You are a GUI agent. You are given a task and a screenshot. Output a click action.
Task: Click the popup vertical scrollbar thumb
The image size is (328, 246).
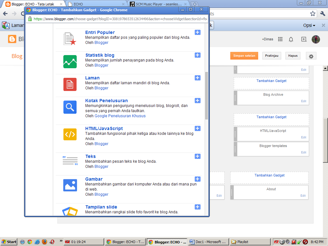point(207,96)
